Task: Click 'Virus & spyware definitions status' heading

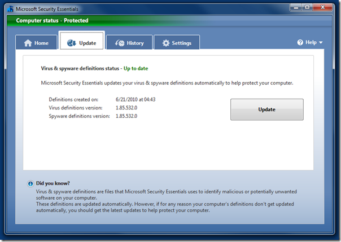Action: click(80, 68)
